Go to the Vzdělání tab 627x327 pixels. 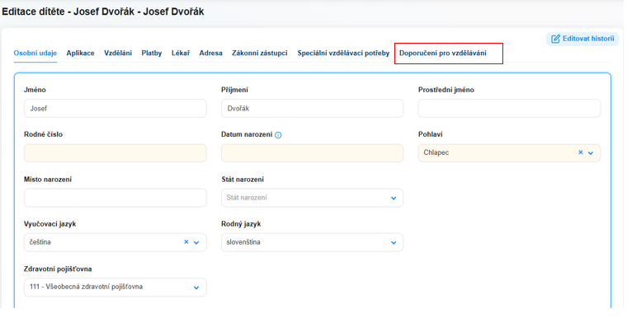click(x=118, y=53)
